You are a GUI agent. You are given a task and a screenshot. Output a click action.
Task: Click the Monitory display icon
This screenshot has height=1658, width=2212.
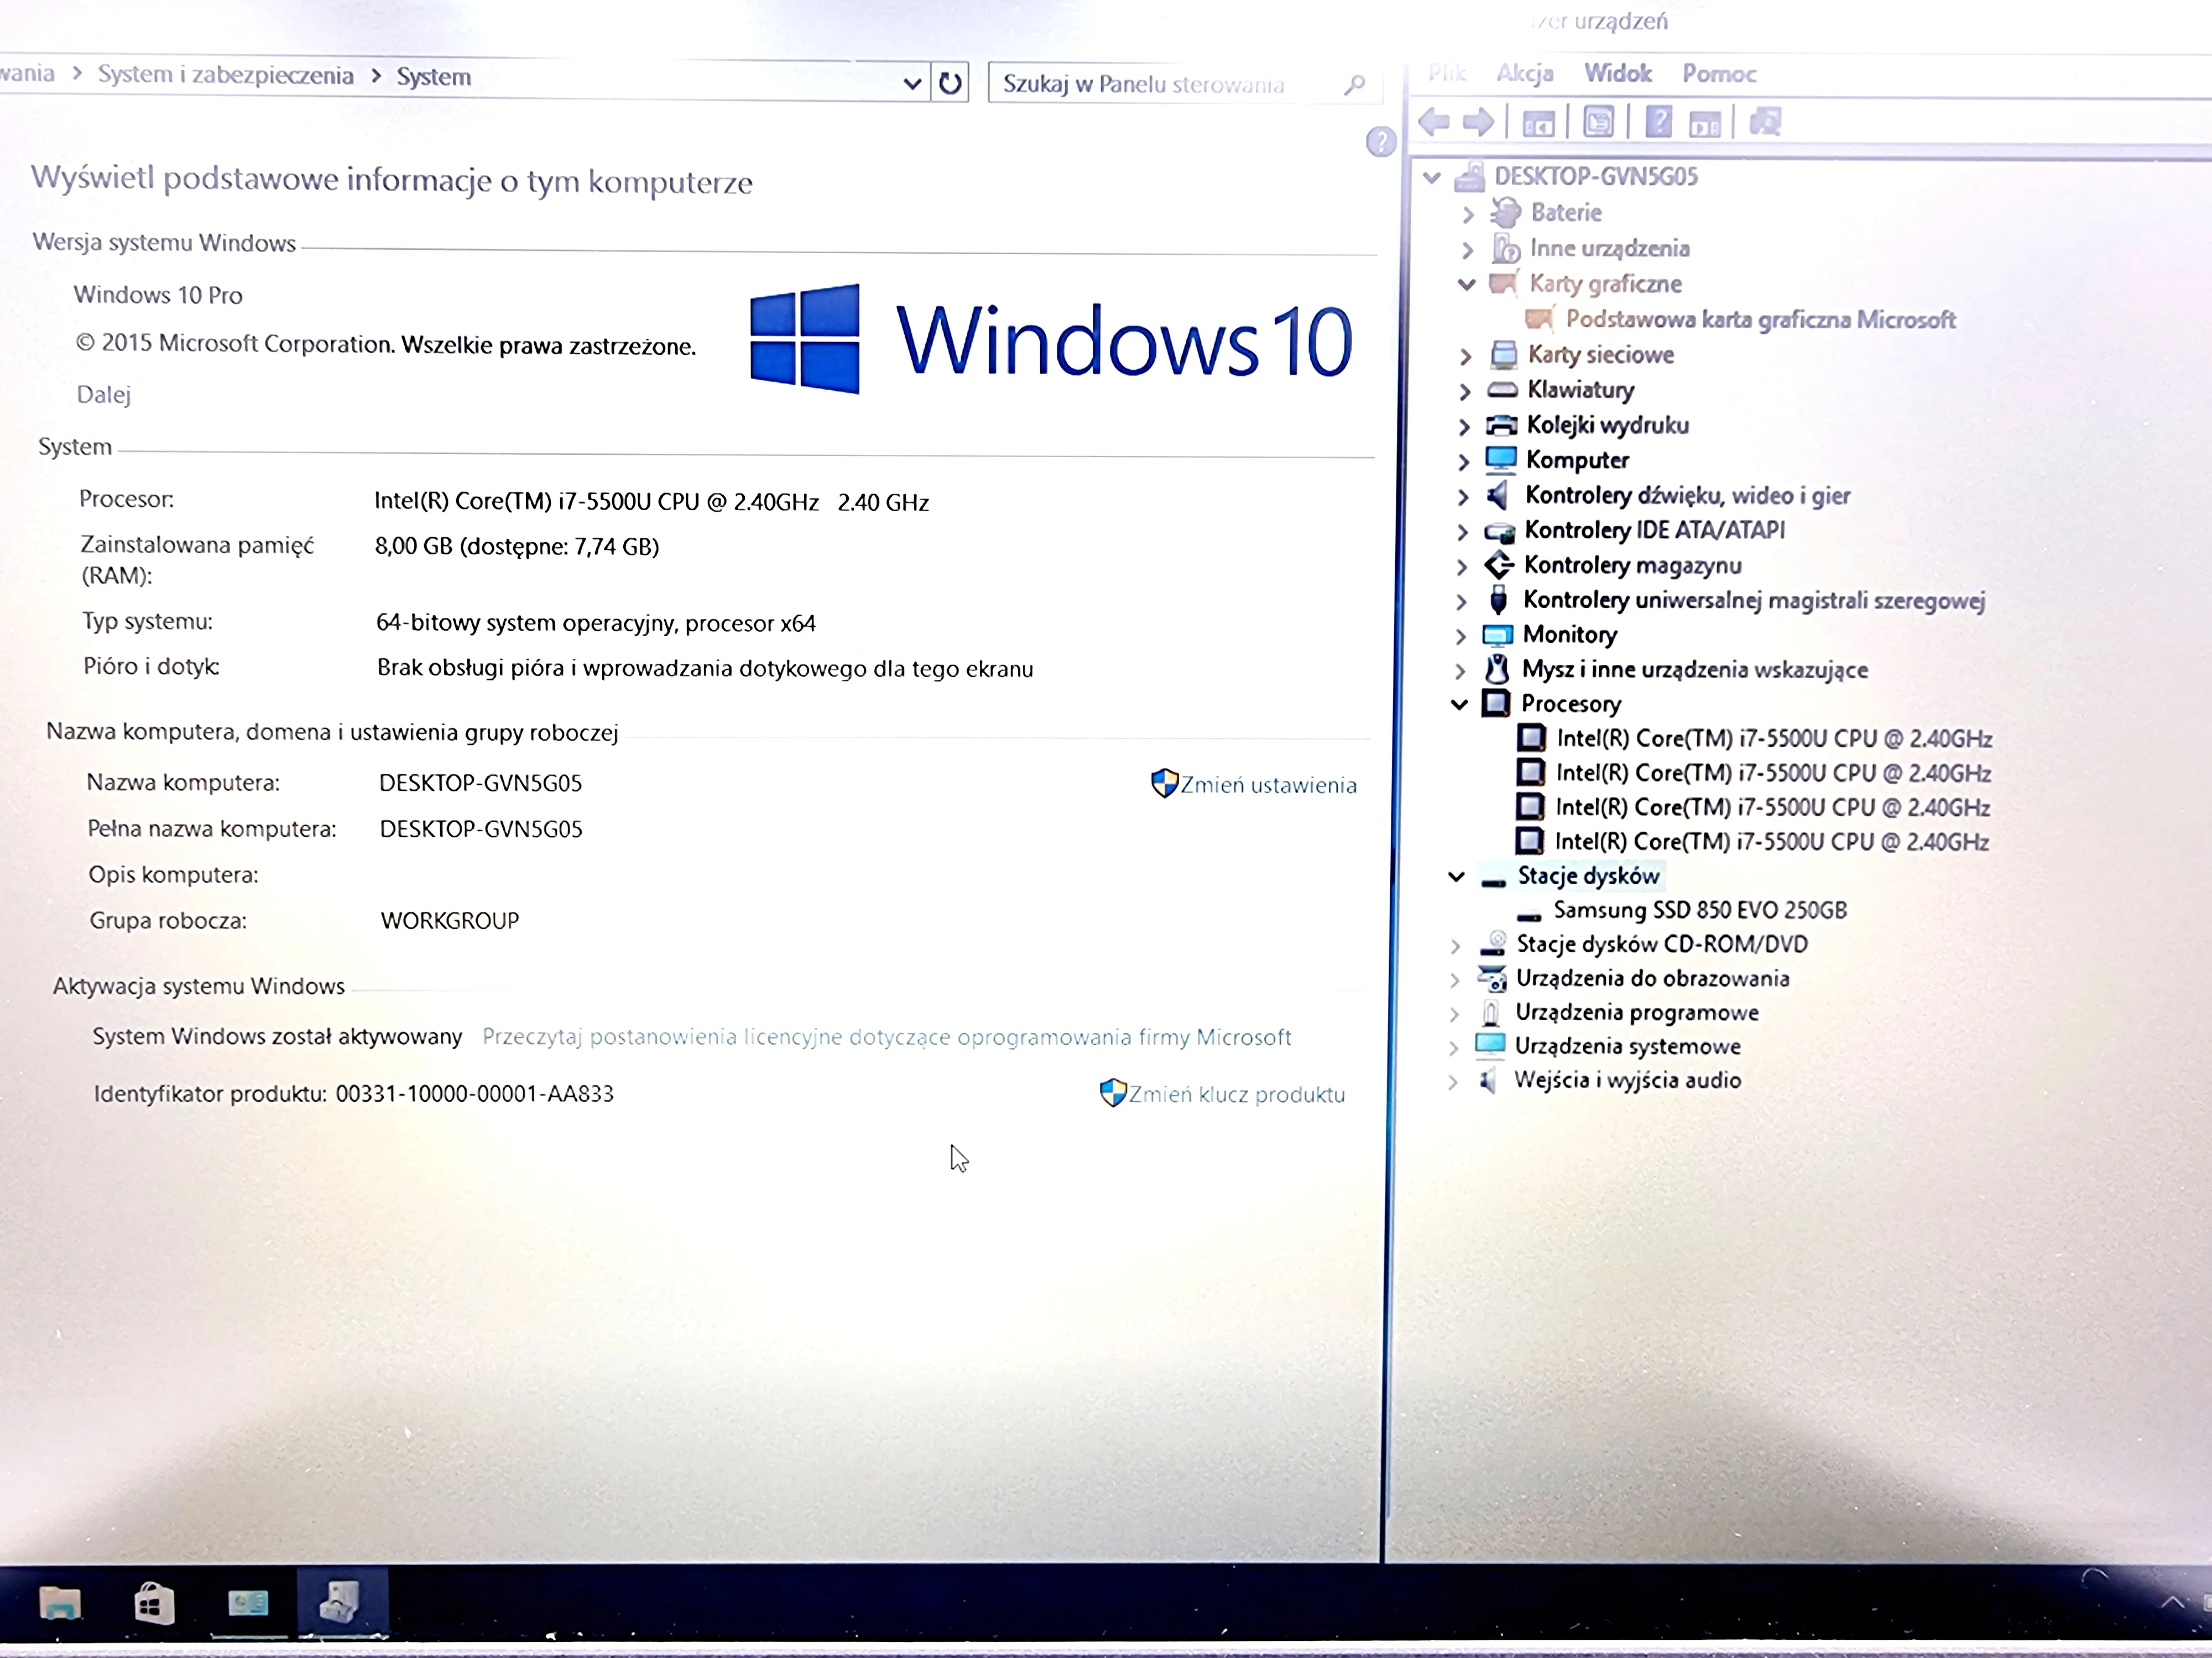pos(1498,634)
